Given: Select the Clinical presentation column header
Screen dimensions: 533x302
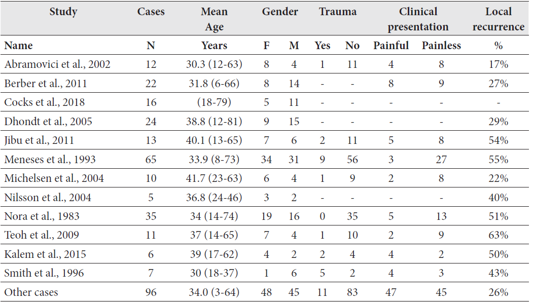Looking at the screenshot, I should tap(417, 19).
